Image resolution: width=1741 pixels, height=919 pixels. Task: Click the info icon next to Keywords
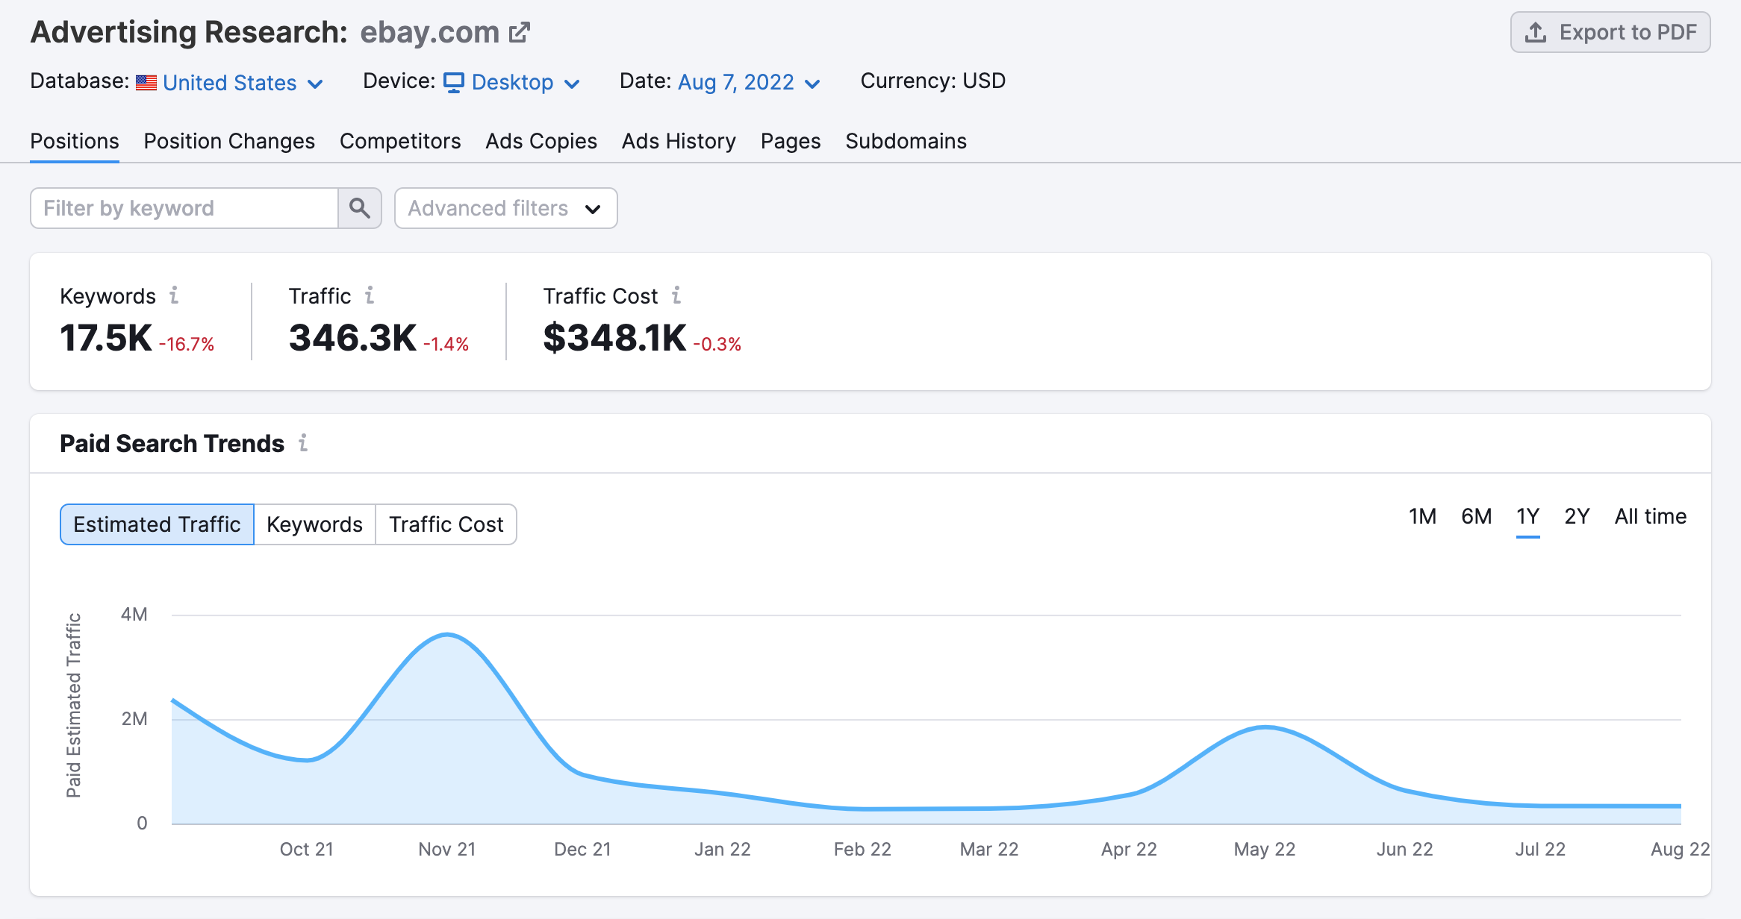coord(175,295)
